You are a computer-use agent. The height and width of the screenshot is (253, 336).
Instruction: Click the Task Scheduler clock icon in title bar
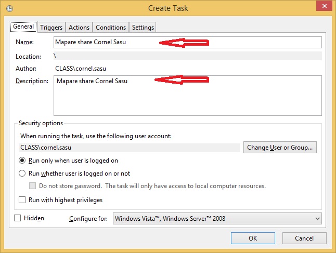click(x=10, y=8)
